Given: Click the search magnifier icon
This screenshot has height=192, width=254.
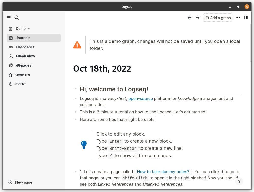Looking at the screenshot, I should 17,18.
